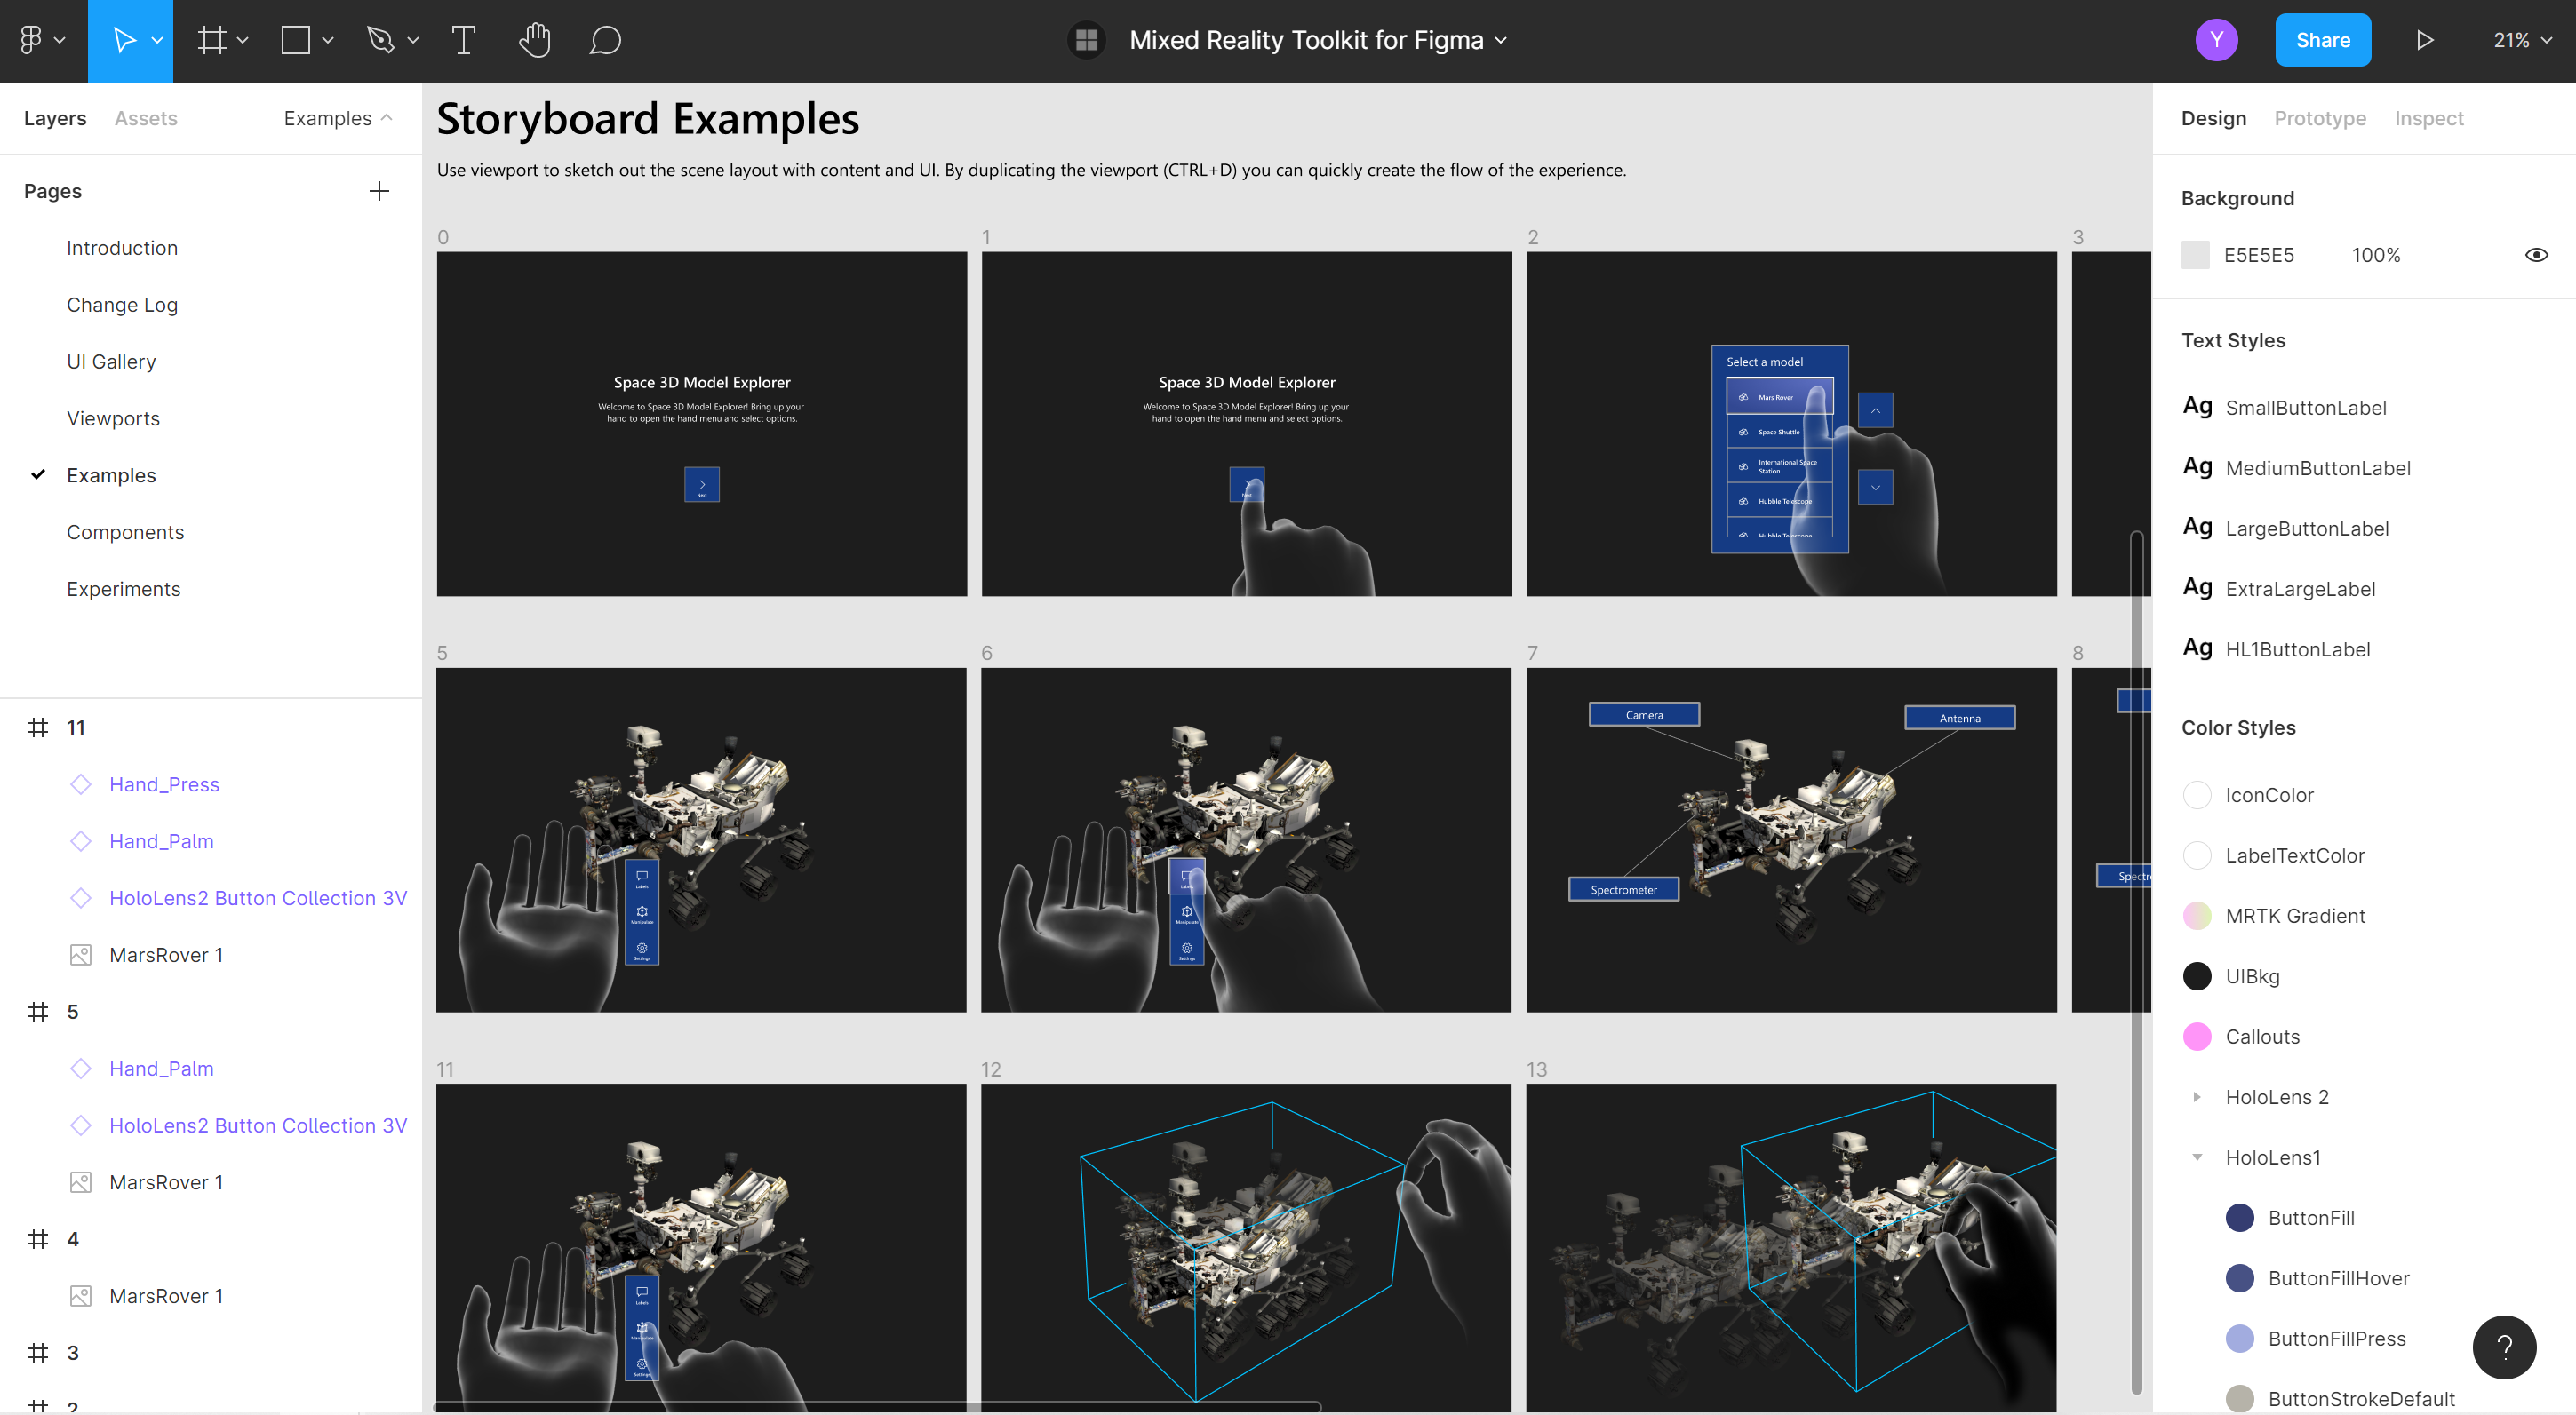
Task: Click the Present/Play button
Action: coord(2424,38)
